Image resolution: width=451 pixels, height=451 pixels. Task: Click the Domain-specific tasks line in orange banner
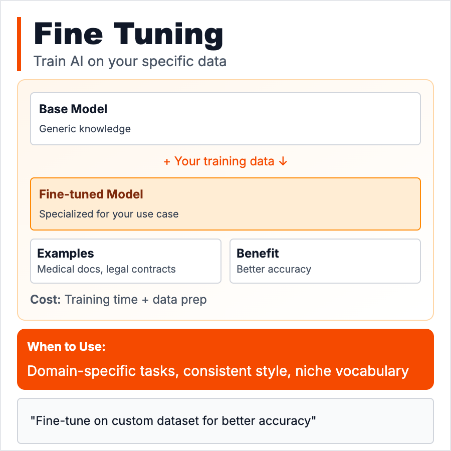[218, 371]
